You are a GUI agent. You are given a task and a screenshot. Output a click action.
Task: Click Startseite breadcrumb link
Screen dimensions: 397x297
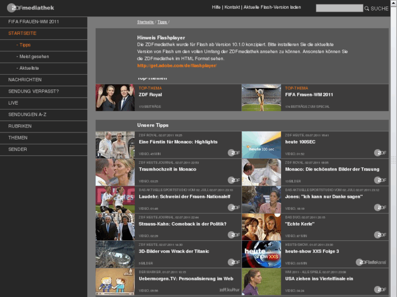(x=145, y=22)
